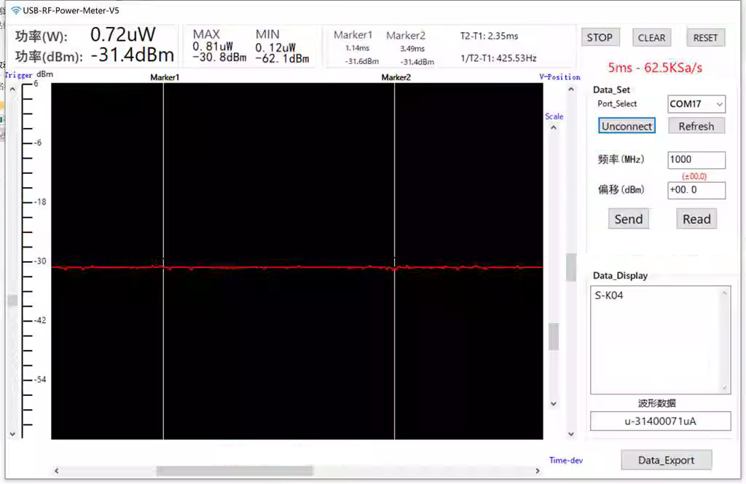Click the Trigger label
Viewport: 746px width, 484px height.
[18, 75]
